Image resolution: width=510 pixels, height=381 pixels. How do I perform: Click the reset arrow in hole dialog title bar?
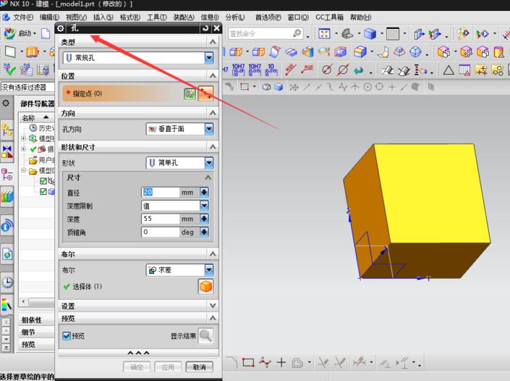[x=205, y=28]
